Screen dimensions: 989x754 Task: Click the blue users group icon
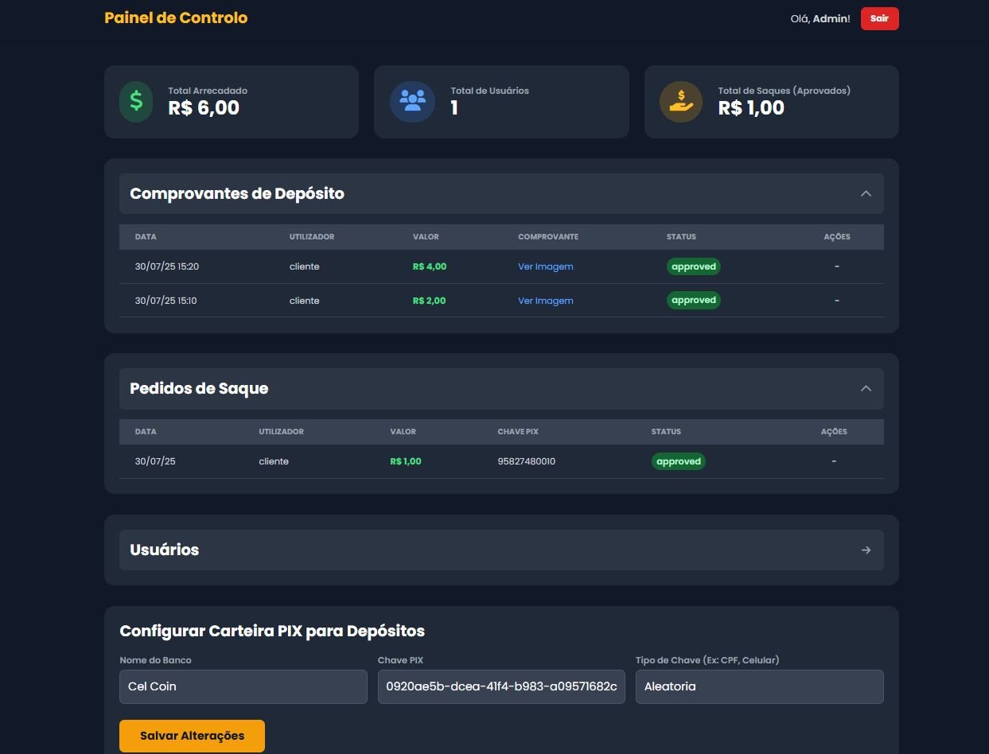pos(412,102)
